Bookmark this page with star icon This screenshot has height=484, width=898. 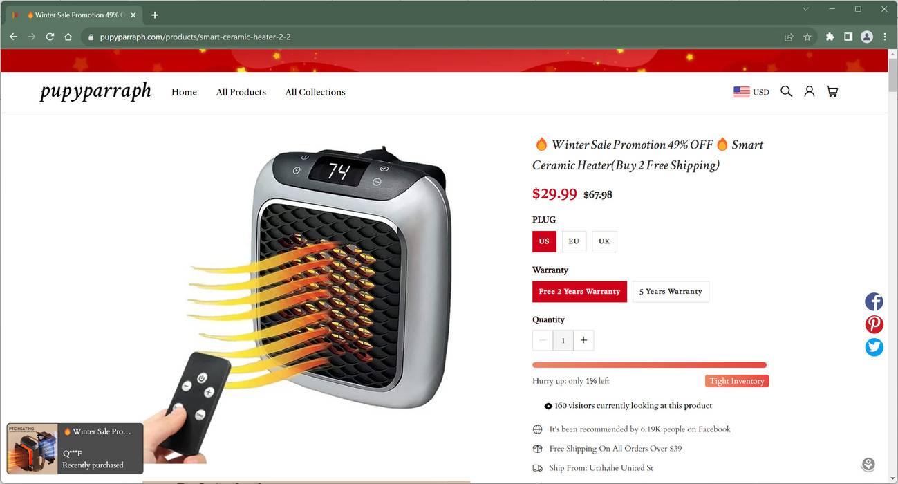click(807, 37)
